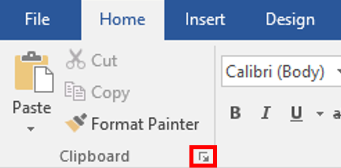Open the font name dropdown arrow

coord(339,71)
